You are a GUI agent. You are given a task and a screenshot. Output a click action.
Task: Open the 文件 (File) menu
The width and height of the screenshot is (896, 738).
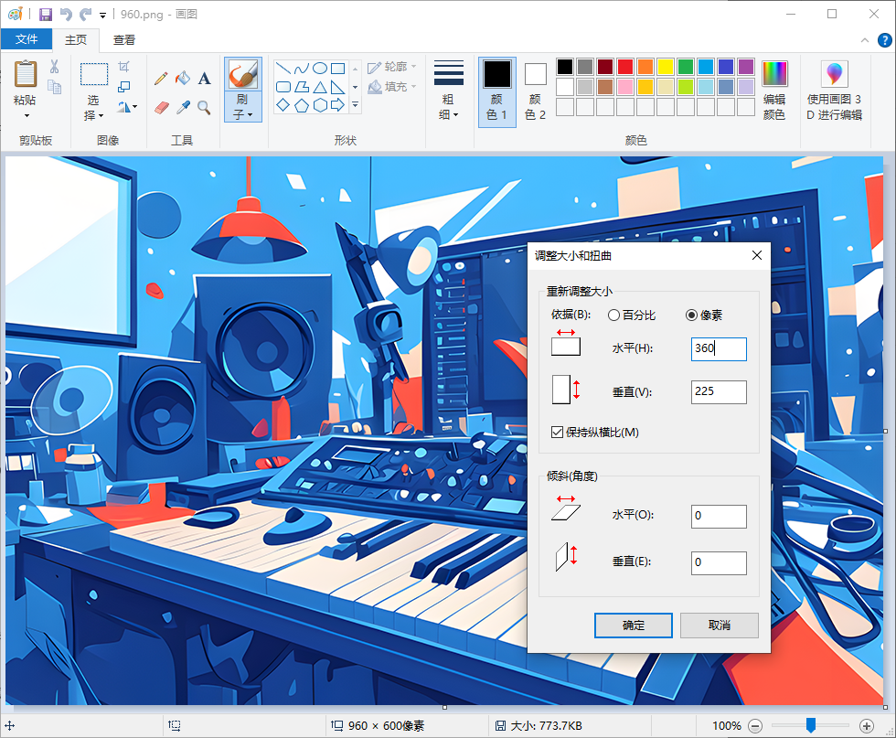coord(27,39)
